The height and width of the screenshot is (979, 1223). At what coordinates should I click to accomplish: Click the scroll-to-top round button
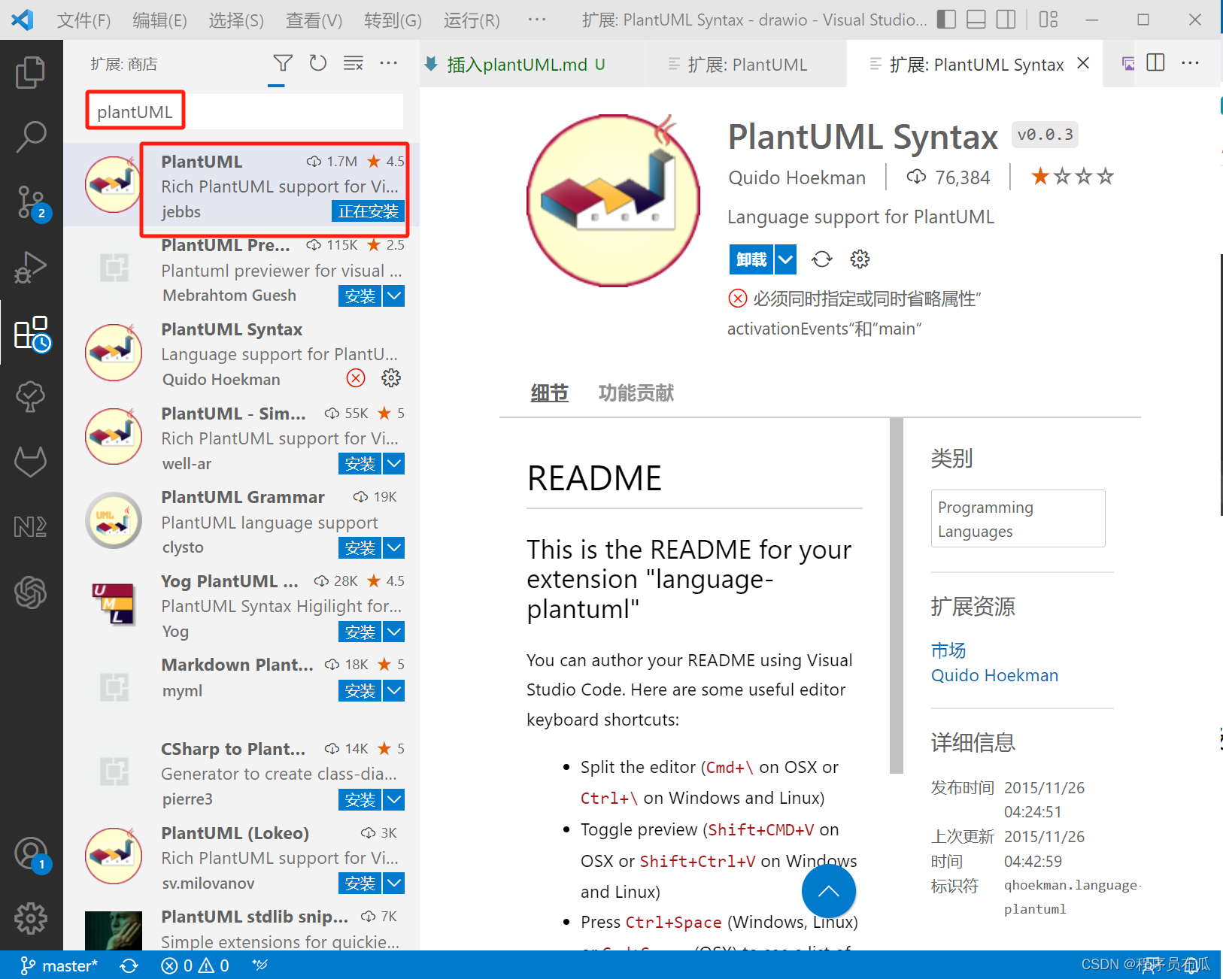pos(828,891)
